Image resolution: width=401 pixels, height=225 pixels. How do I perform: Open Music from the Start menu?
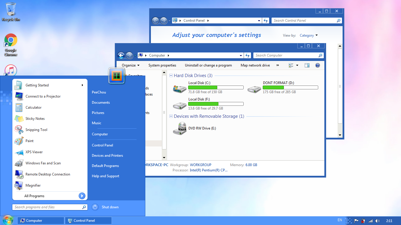pos(97,123)
